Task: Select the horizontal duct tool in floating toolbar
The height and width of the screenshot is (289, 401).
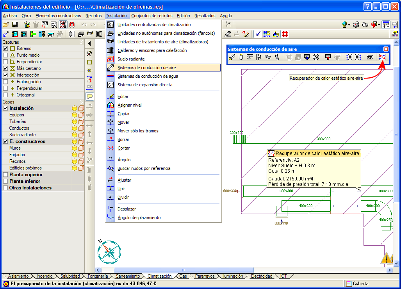Action: click(232, 57)
